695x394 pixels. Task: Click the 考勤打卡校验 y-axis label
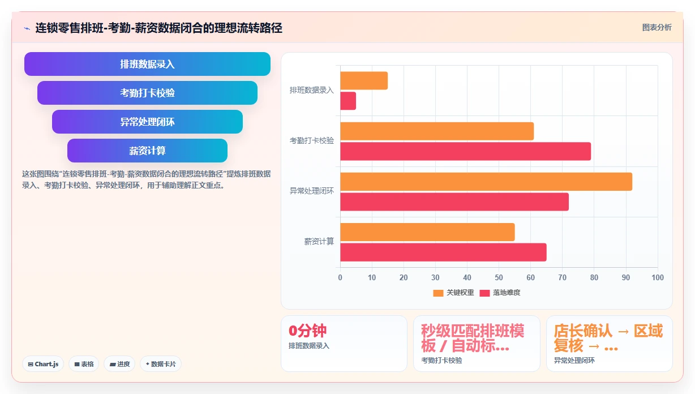[312, 140]
